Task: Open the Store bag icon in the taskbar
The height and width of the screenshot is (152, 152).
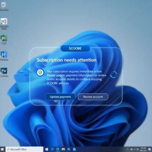Action: (74, 149)
